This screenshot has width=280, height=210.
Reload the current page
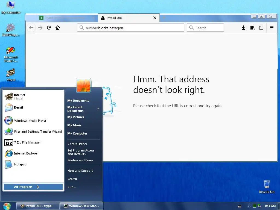(49, 28)
